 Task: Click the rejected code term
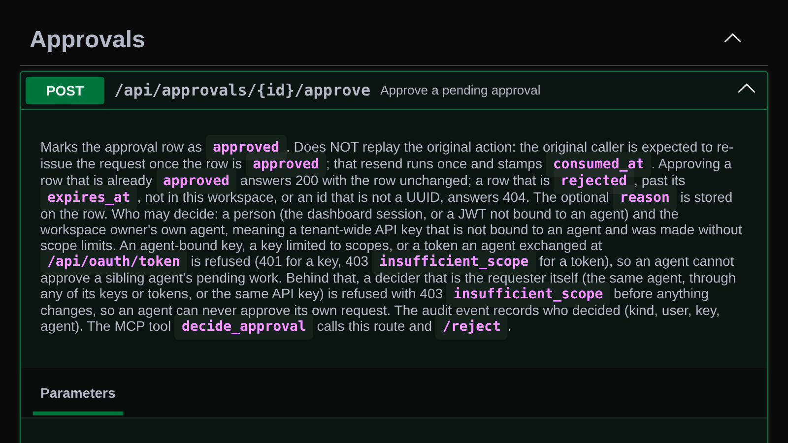(594, 181)
